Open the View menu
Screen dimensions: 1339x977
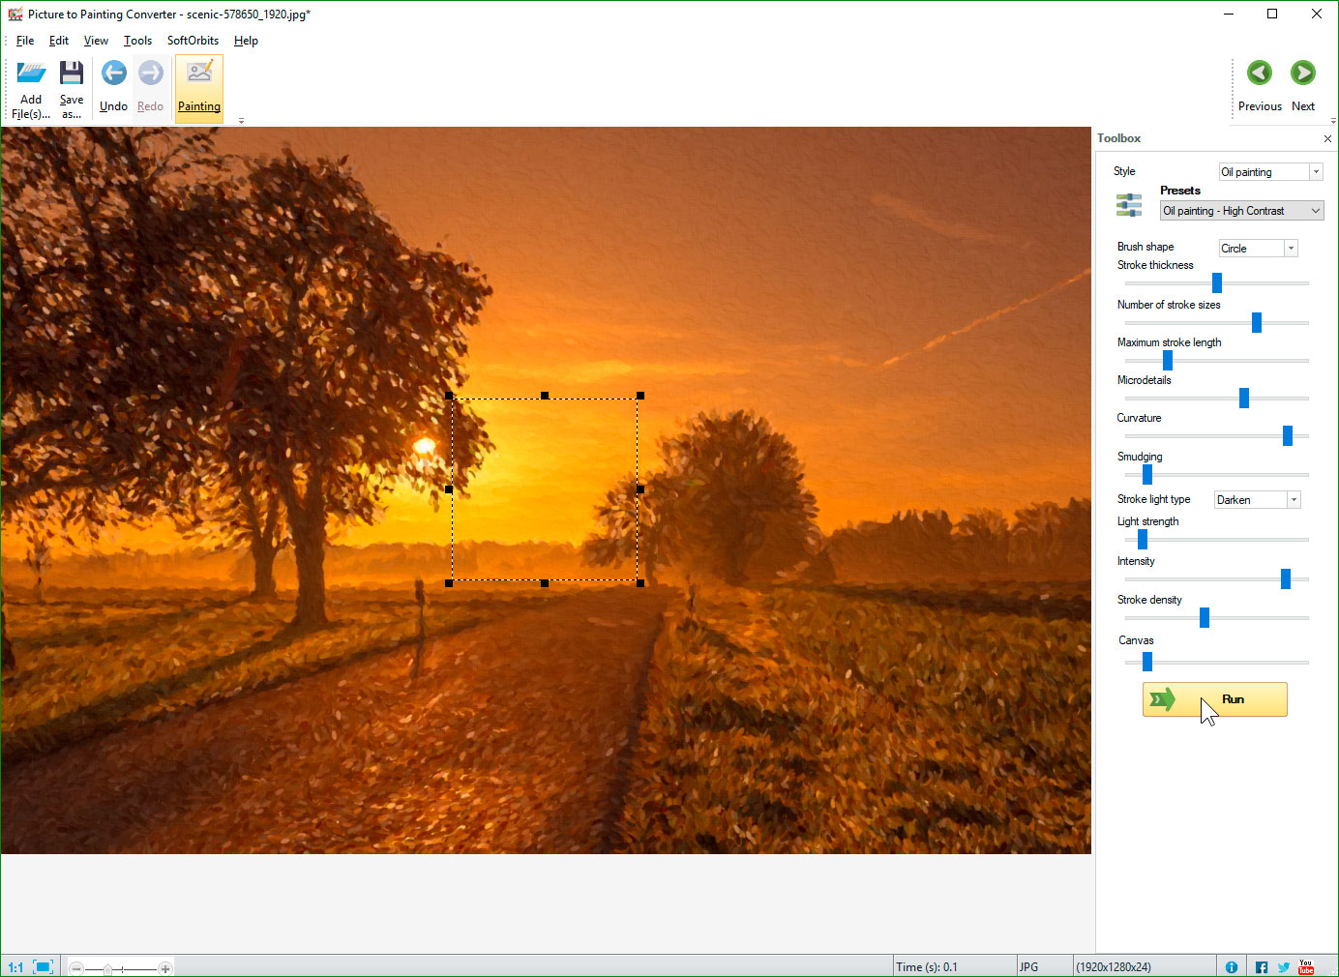point(96,41)
